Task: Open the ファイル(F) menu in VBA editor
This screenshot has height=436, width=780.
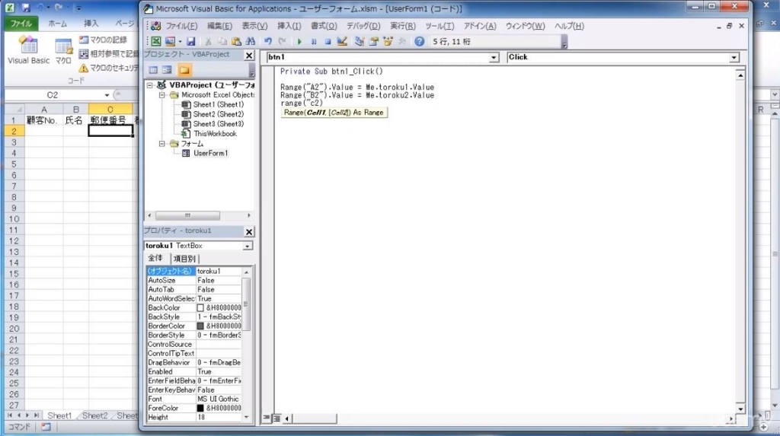Action: point(181,26)
